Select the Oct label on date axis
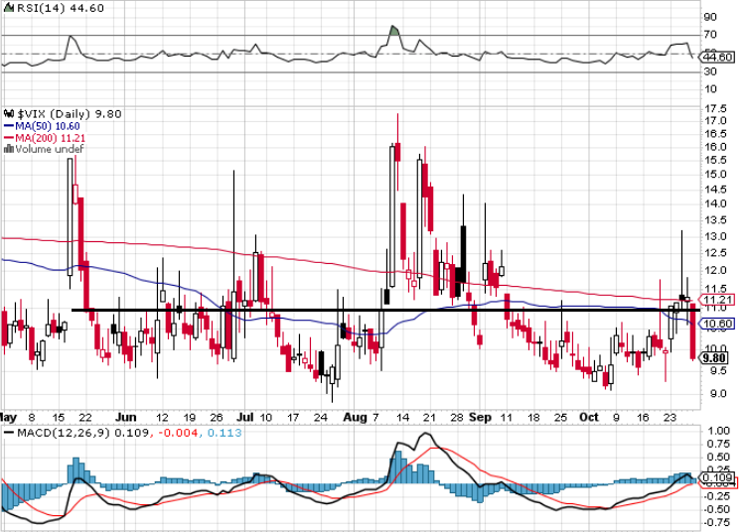The image size is (745, 532). [589, 417]
